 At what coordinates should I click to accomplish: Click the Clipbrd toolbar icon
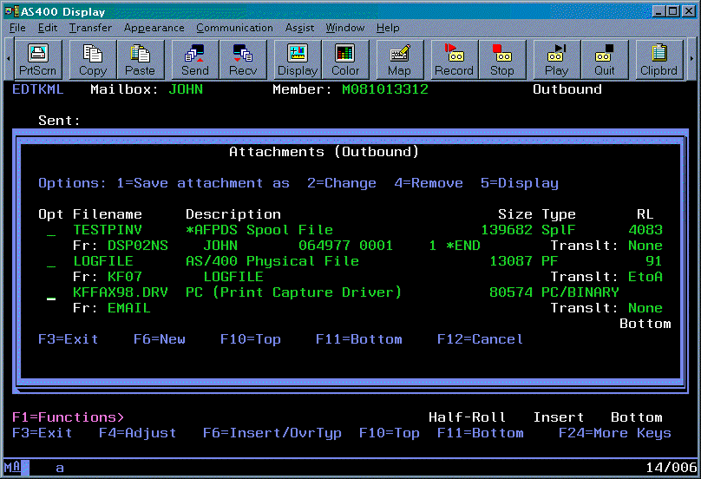tap(659, 60)
